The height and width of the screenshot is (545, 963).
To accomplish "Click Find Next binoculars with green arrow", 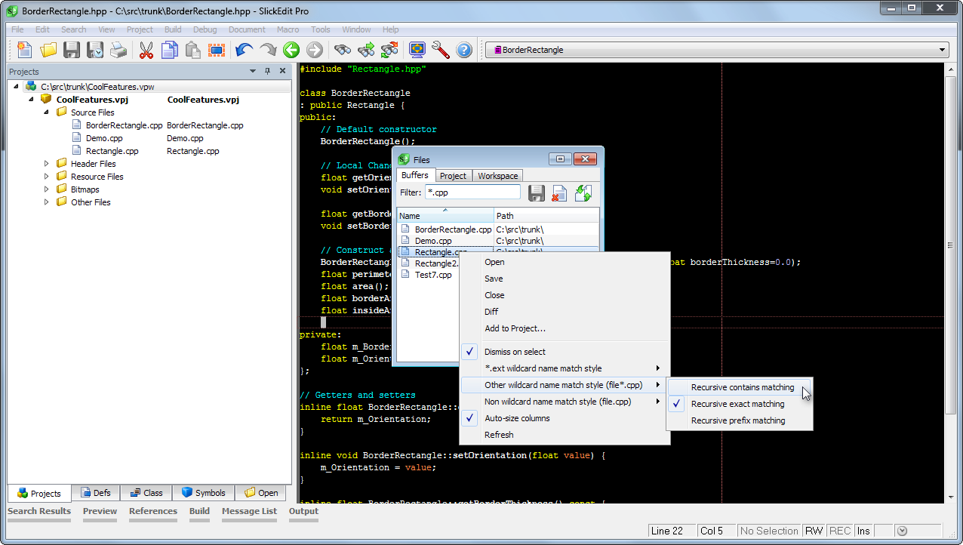I will point(366,50).
